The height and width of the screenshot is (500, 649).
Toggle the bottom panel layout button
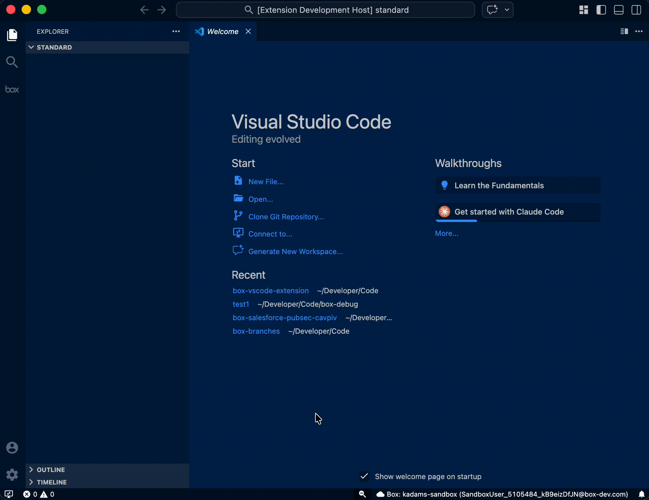click(618, 10)
